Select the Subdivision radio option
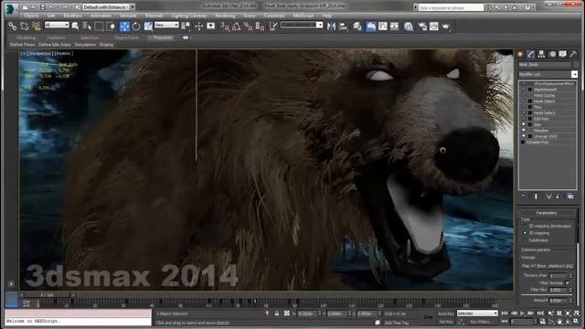This screenshot has height=329, width=585. coord(525,240)
